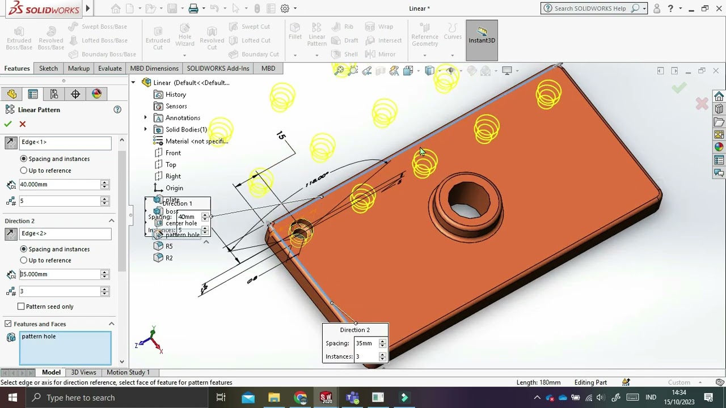726x408 pixels.
Task: Switch to Sketch tab
Action: click(48, 68)
